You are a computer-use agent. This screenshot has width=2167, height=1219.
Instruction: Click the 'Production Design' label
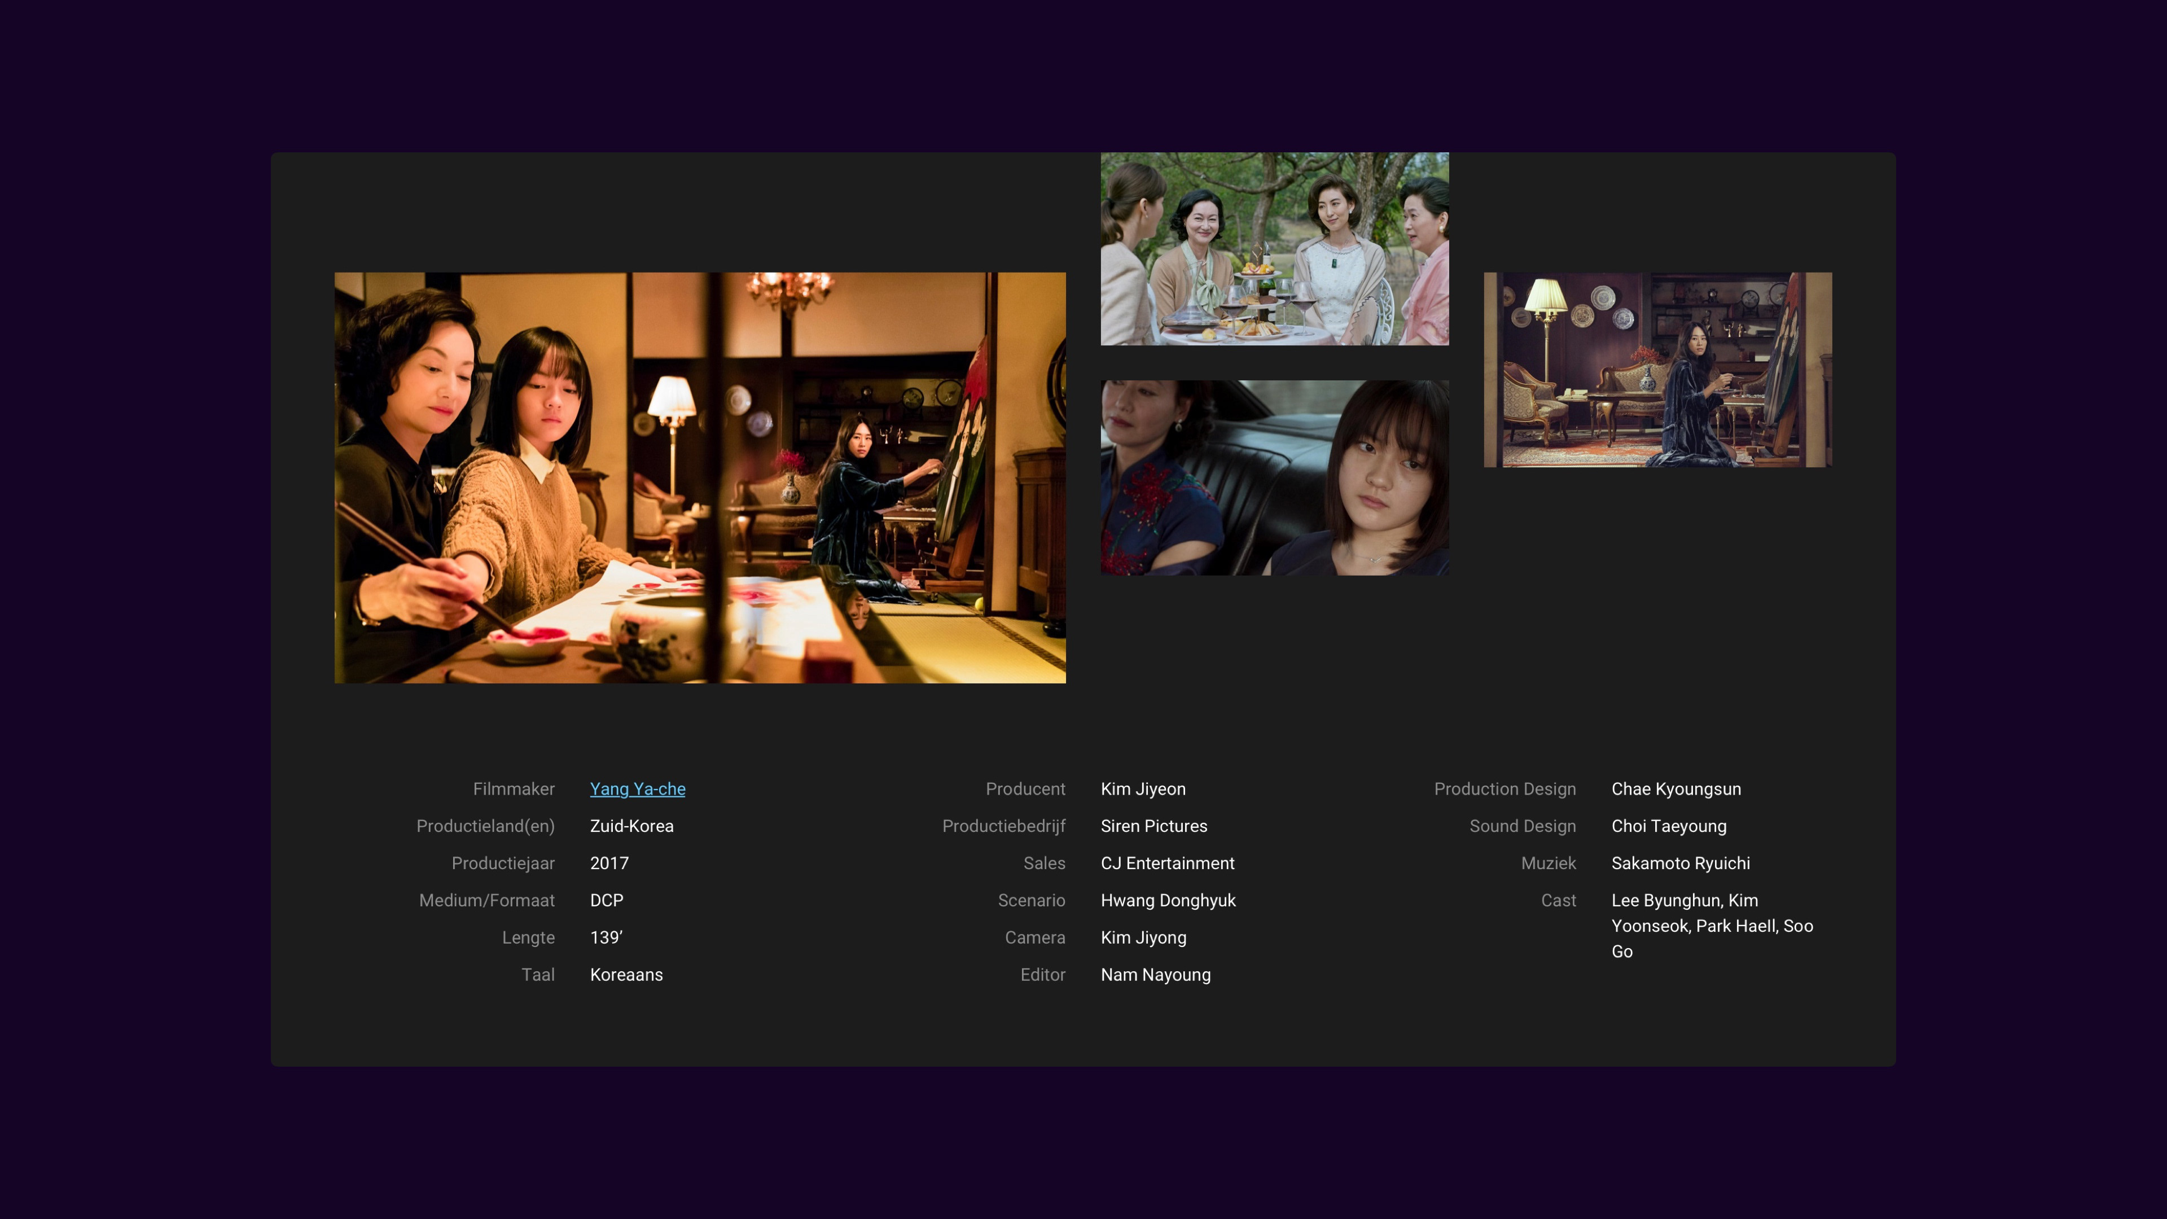1505,789
